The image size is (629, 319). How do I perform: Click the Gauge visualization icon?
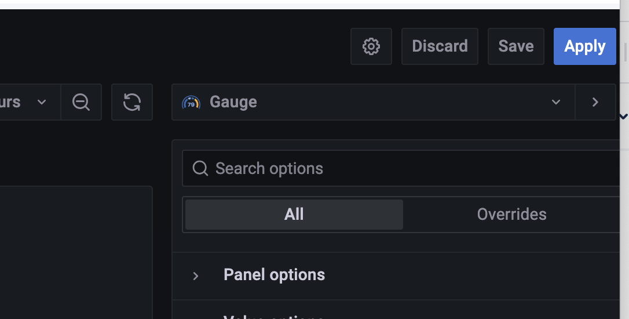tap(191, 102)
